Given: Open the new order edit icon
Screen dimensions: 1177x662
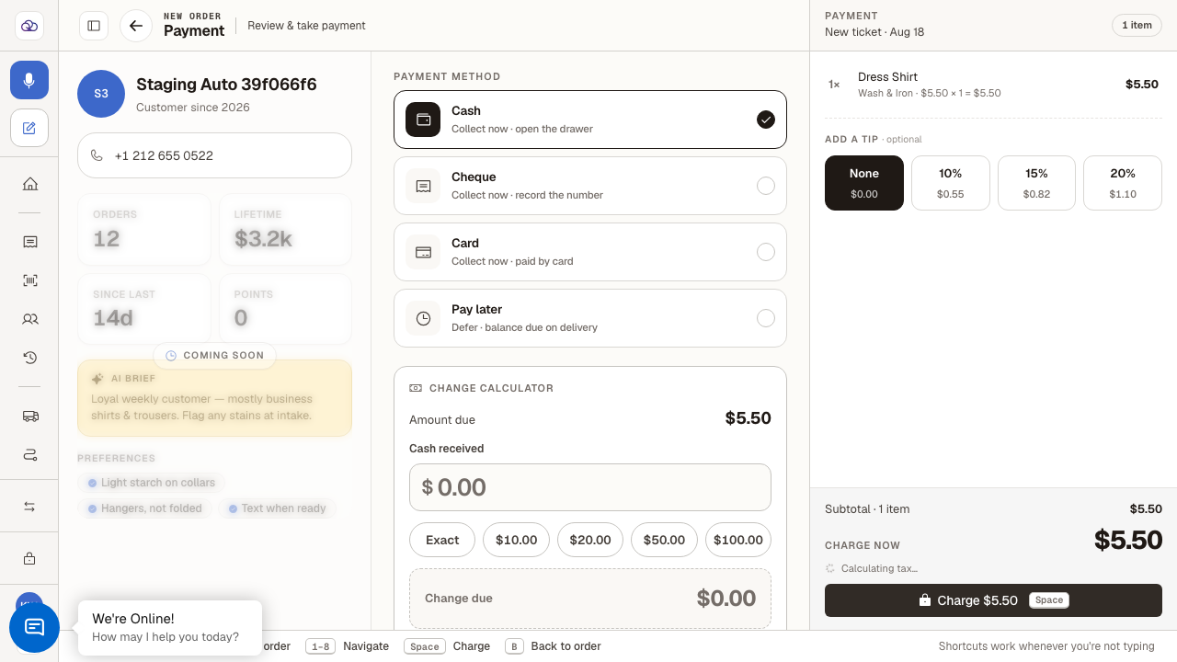Looking at the screenshot, I should click(29, 128).
